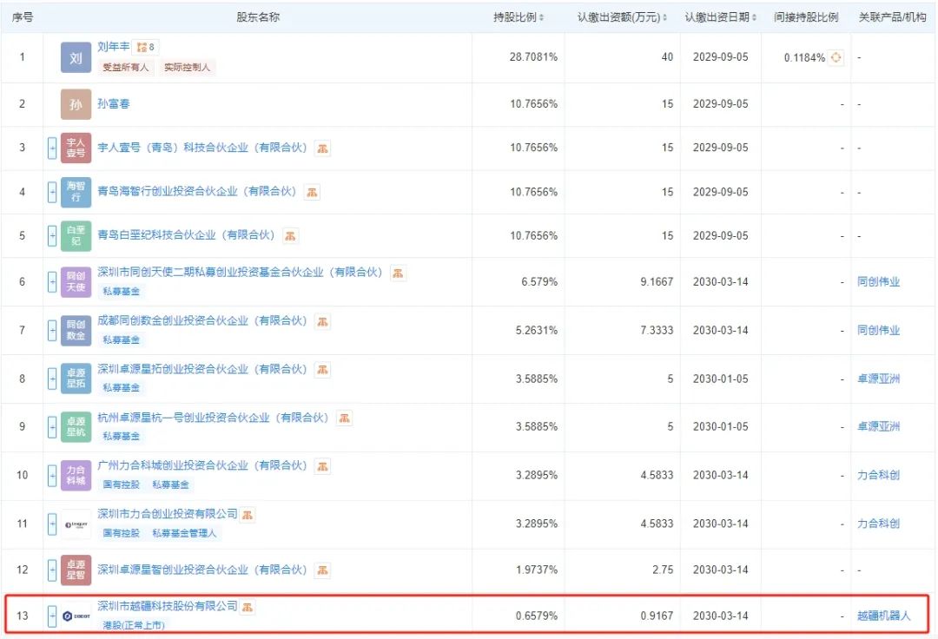Viewport: 938px width, 639px height.
Task: Open 力合科创 link in row 10
Action: 878,475
